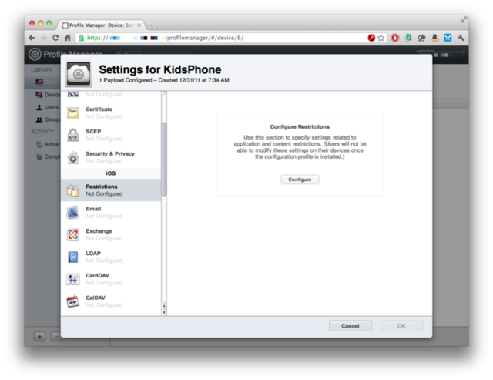Reload the Profile Manager page
The image size is (493, 380).
pos(55,38)
